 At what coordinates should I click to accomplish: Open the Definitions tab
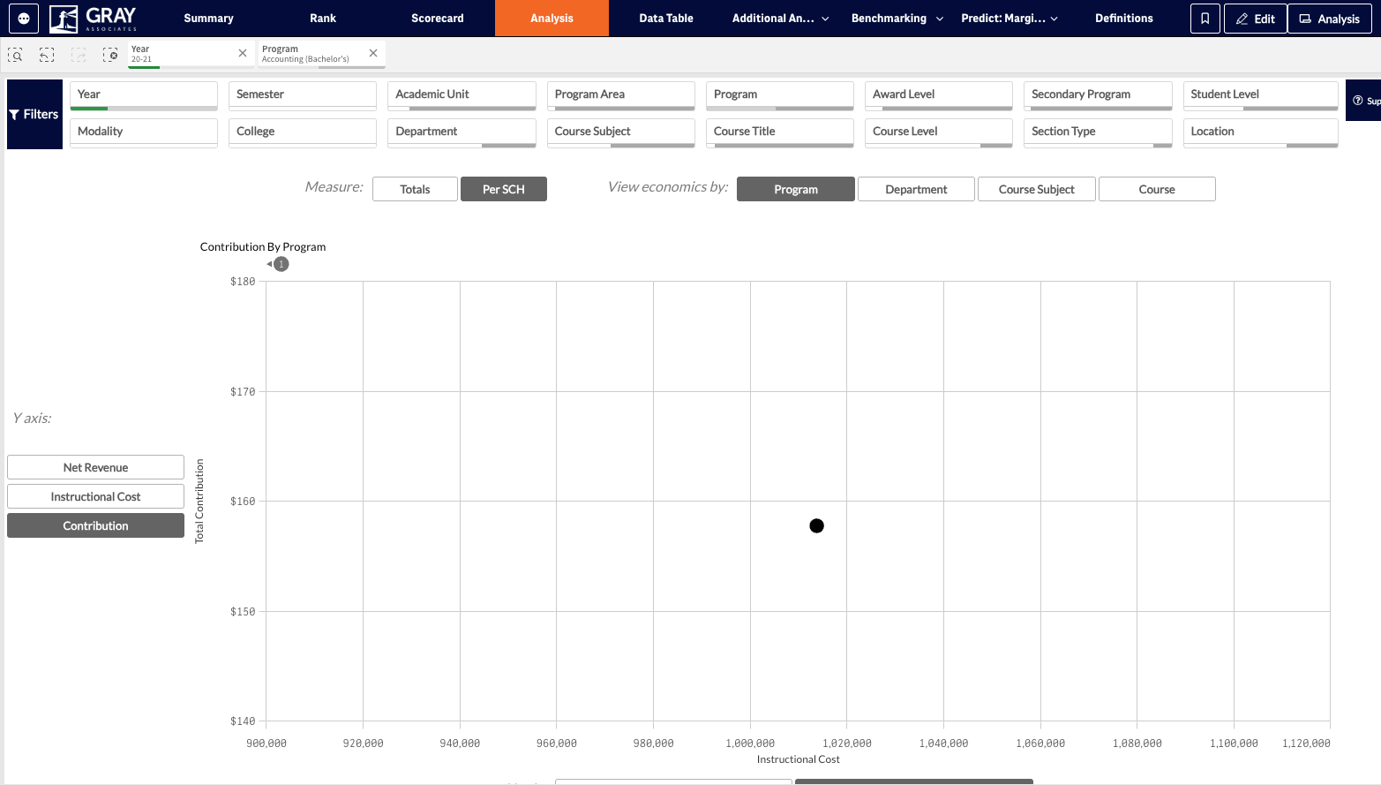pyautogui.click(x=1124, y=19)
